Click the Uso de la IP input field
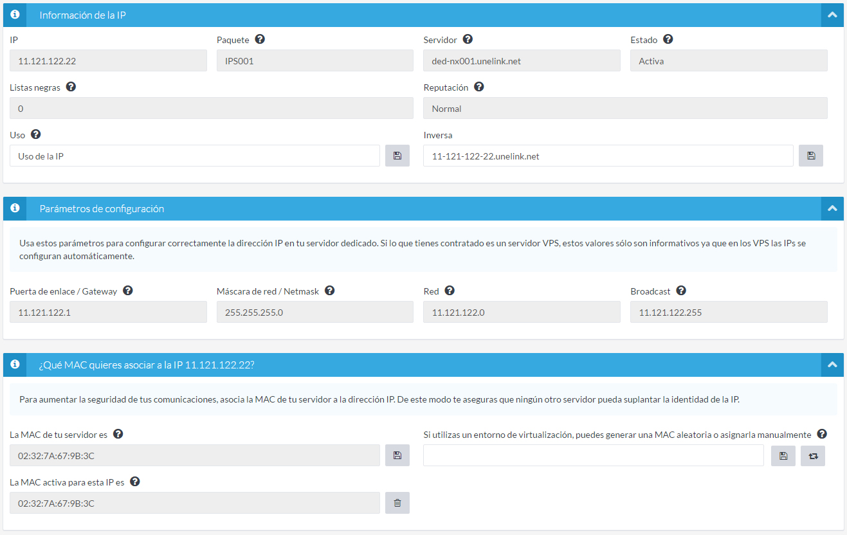The image size is (847, 535). [194, 156]
